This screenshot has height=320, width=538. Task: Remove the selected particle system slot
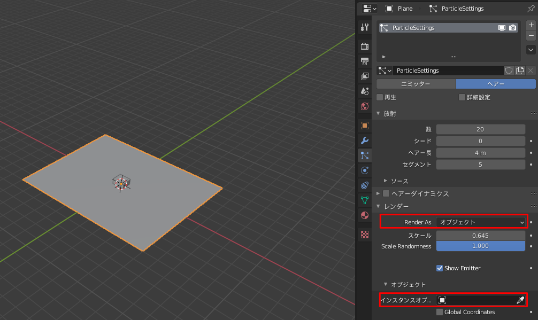[x=531, y=36]
